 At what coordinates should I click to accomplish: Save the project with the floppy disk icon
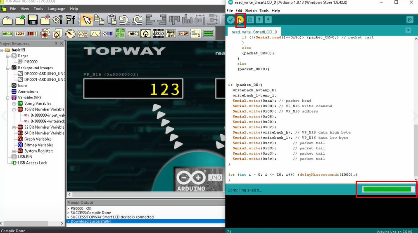pos(33,20)
